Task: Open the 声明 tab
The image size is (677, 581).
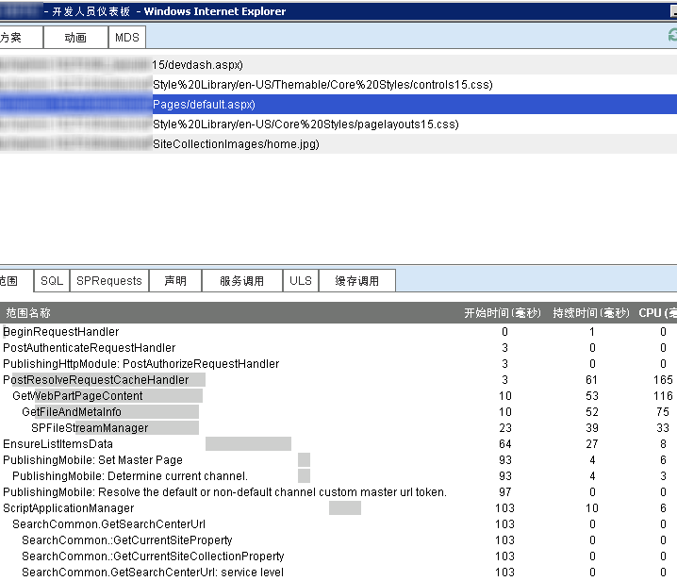Action: (175, 281)
